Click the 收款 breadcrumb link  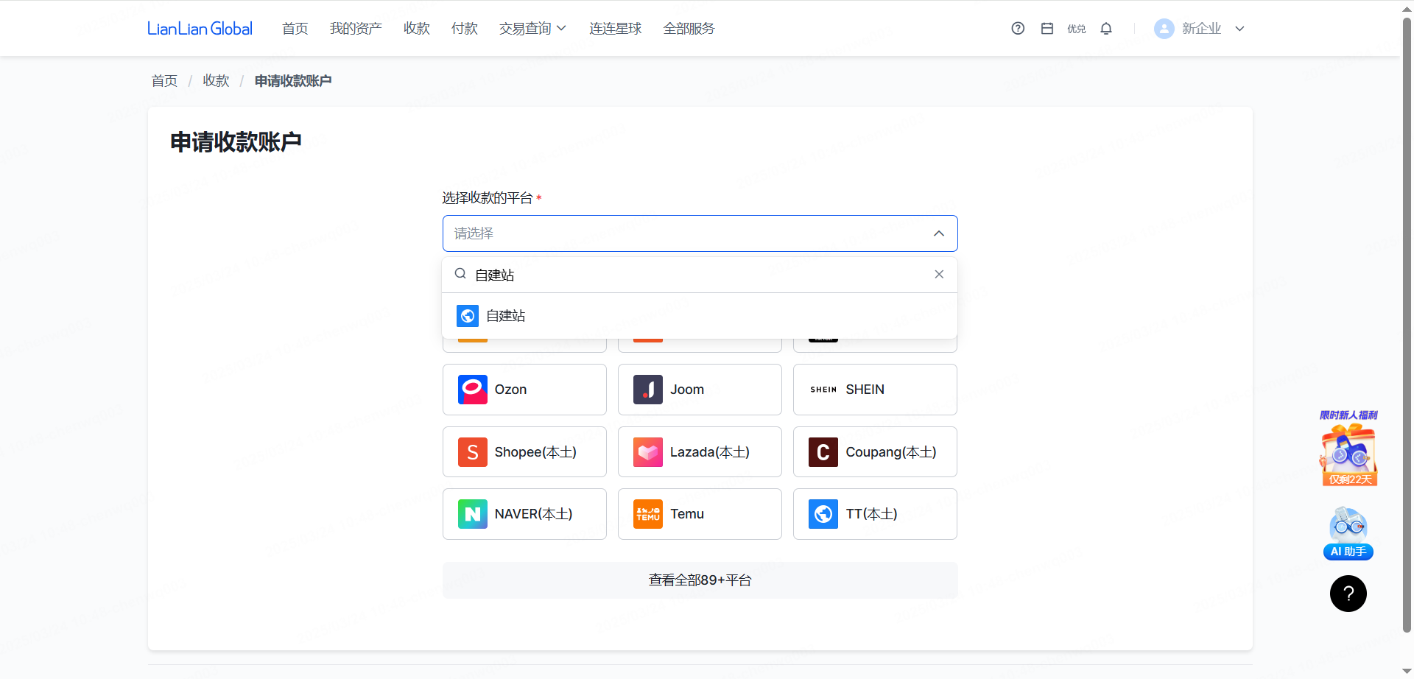(x=216, y=81)
